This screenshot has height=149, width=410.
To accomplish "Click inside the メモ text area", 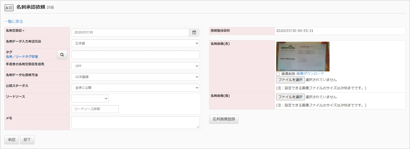I will pyautogui.click(x=135, y=122).
